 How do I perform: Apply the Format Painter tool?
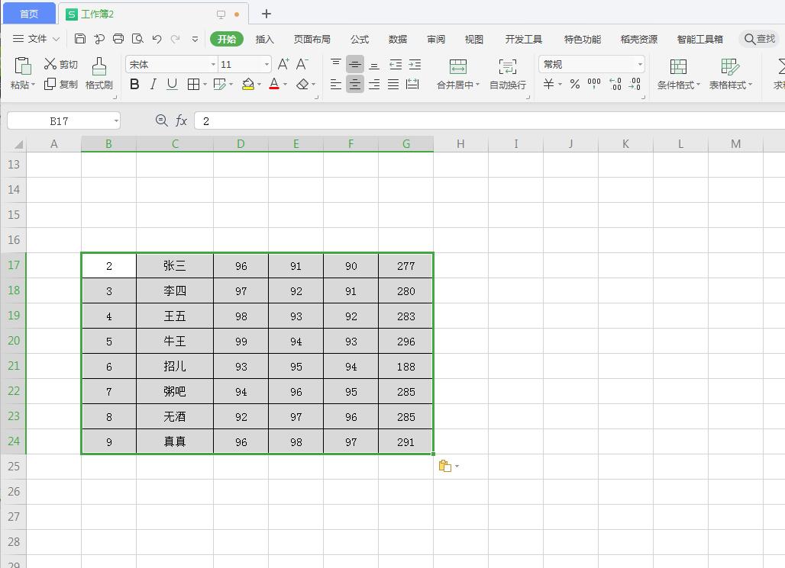[x=99, y=74]
